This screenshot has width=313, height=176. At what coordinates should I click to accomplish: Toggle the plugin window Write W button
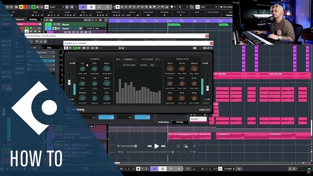79,48
